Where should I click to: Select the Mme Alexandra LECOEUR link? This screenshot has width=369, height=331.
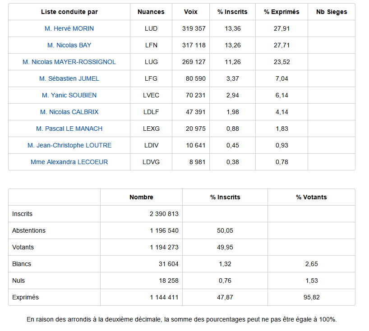(69, 162)
